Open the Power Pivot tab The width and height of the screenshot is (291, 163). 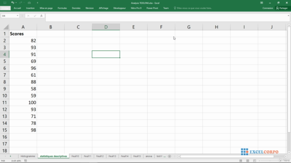coord(152,8)
